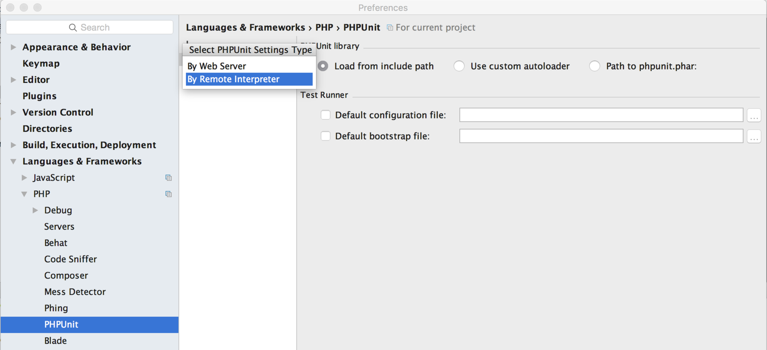This screenshot has height=350, width=767.
Task: Open Keymap settings
Action: 41,63
